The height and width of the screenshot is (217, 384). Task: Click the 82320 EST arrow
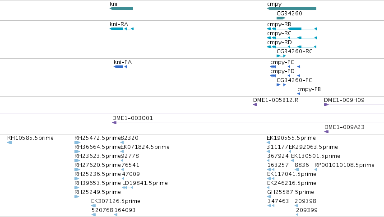(122, 143)
